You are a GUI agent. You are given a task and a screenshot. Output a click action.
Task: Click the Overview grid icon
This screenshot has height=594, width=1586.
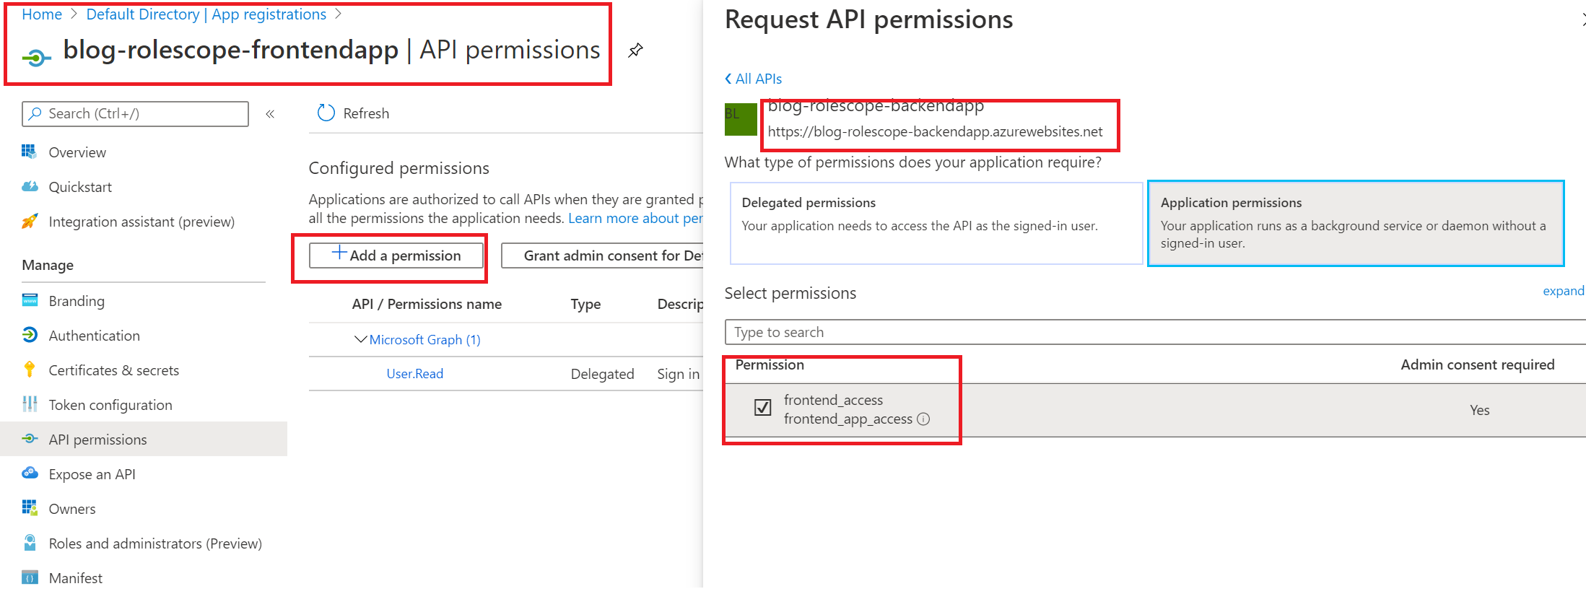(29, 152)
